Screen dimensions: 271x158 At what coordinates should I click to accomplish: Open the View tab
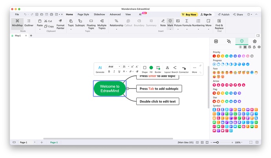(128, 14)
